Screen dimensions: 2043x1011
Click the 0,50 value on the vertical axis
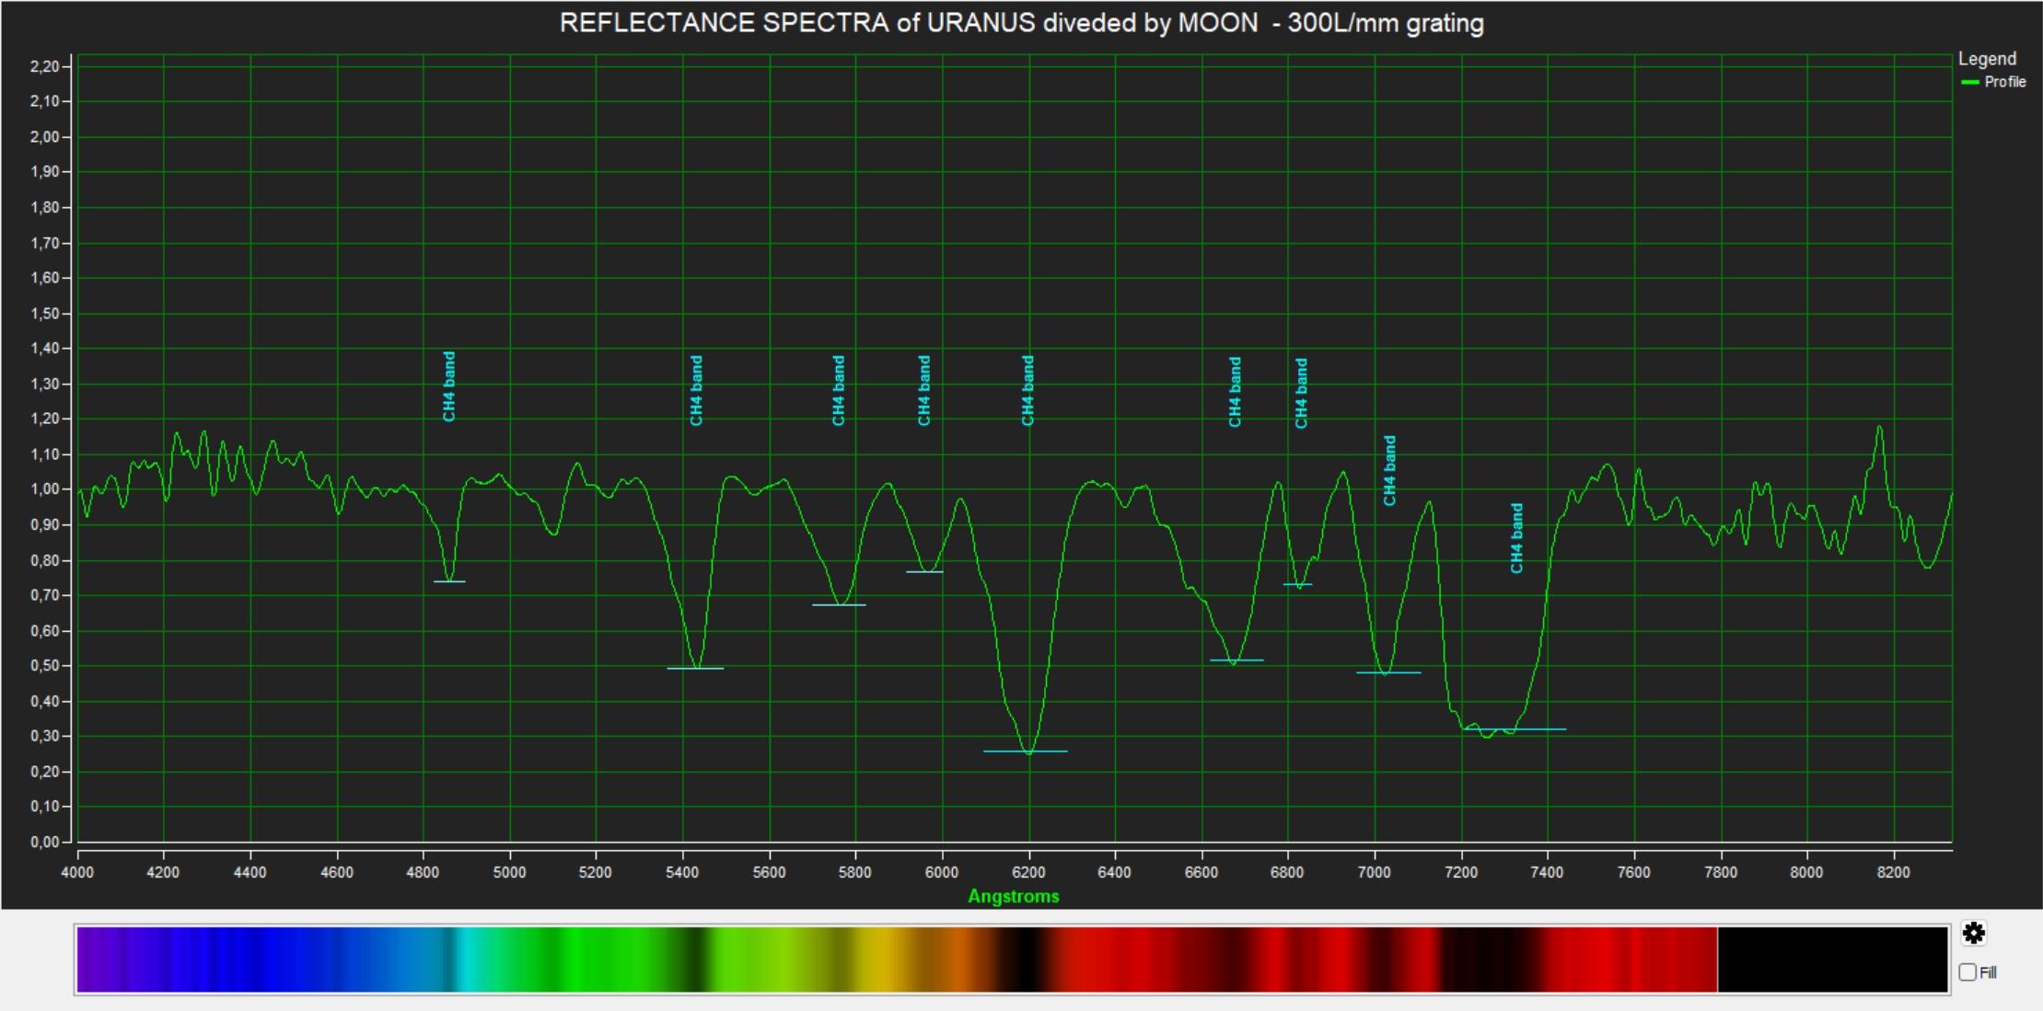pyautogui.click(x=45, y=666)
